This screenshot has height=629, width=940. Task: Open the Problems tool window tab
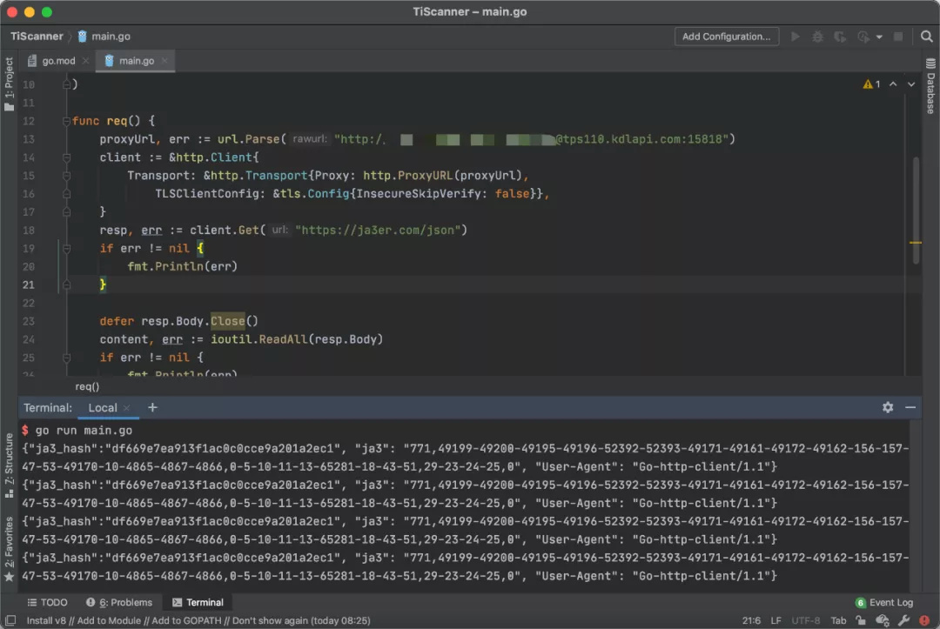coord(119,602)
